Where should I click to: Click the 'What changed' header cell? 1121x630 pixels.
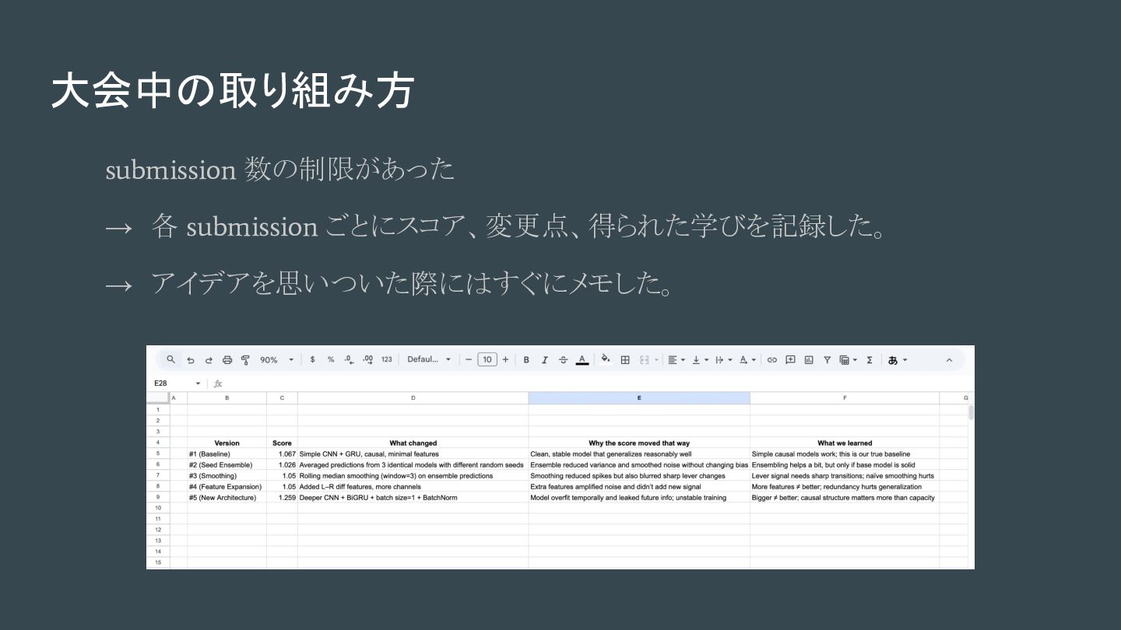[x=413, y=443]
